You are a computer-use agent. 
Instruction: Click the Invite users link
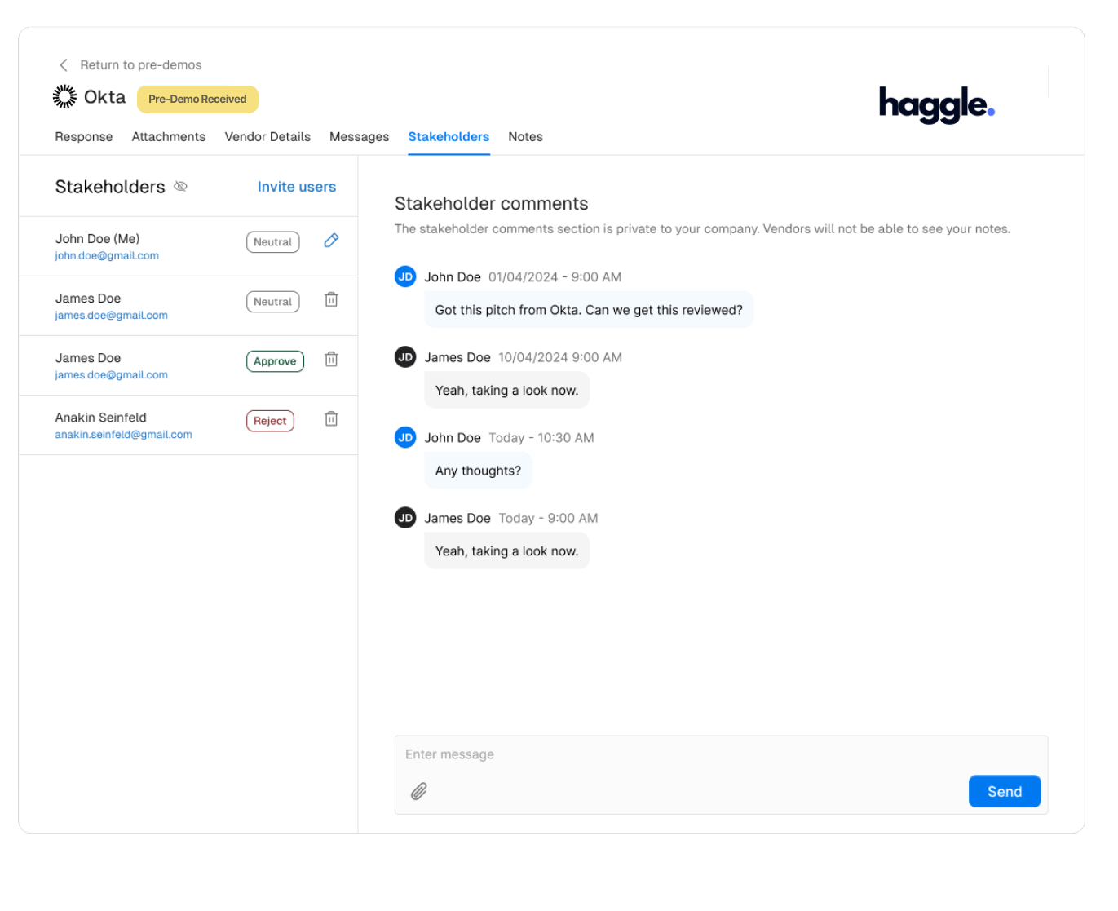(x=297, y=186)
